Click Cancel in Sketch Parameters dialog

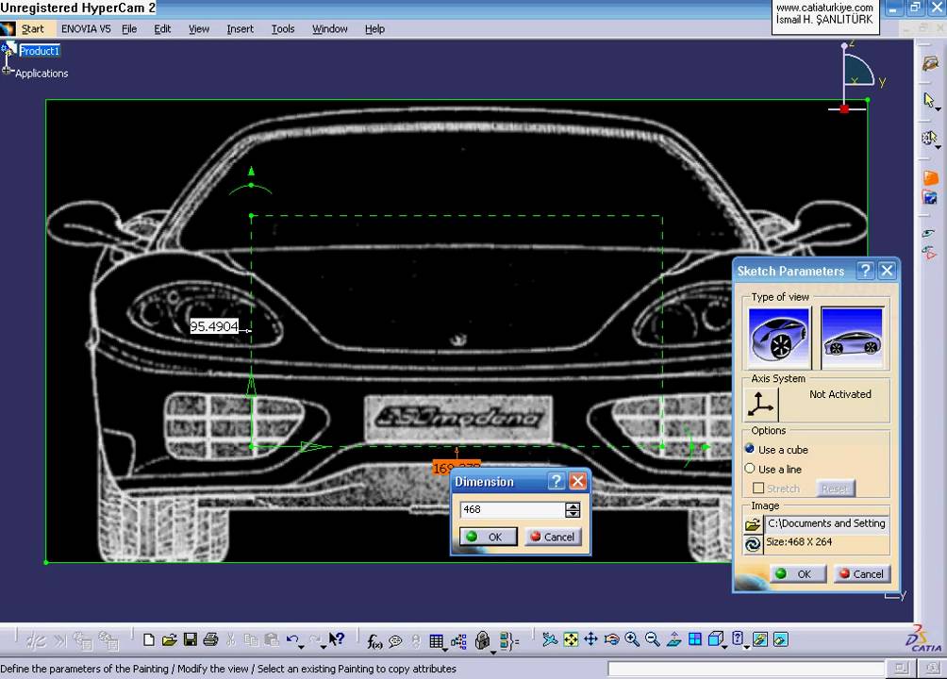862,574
